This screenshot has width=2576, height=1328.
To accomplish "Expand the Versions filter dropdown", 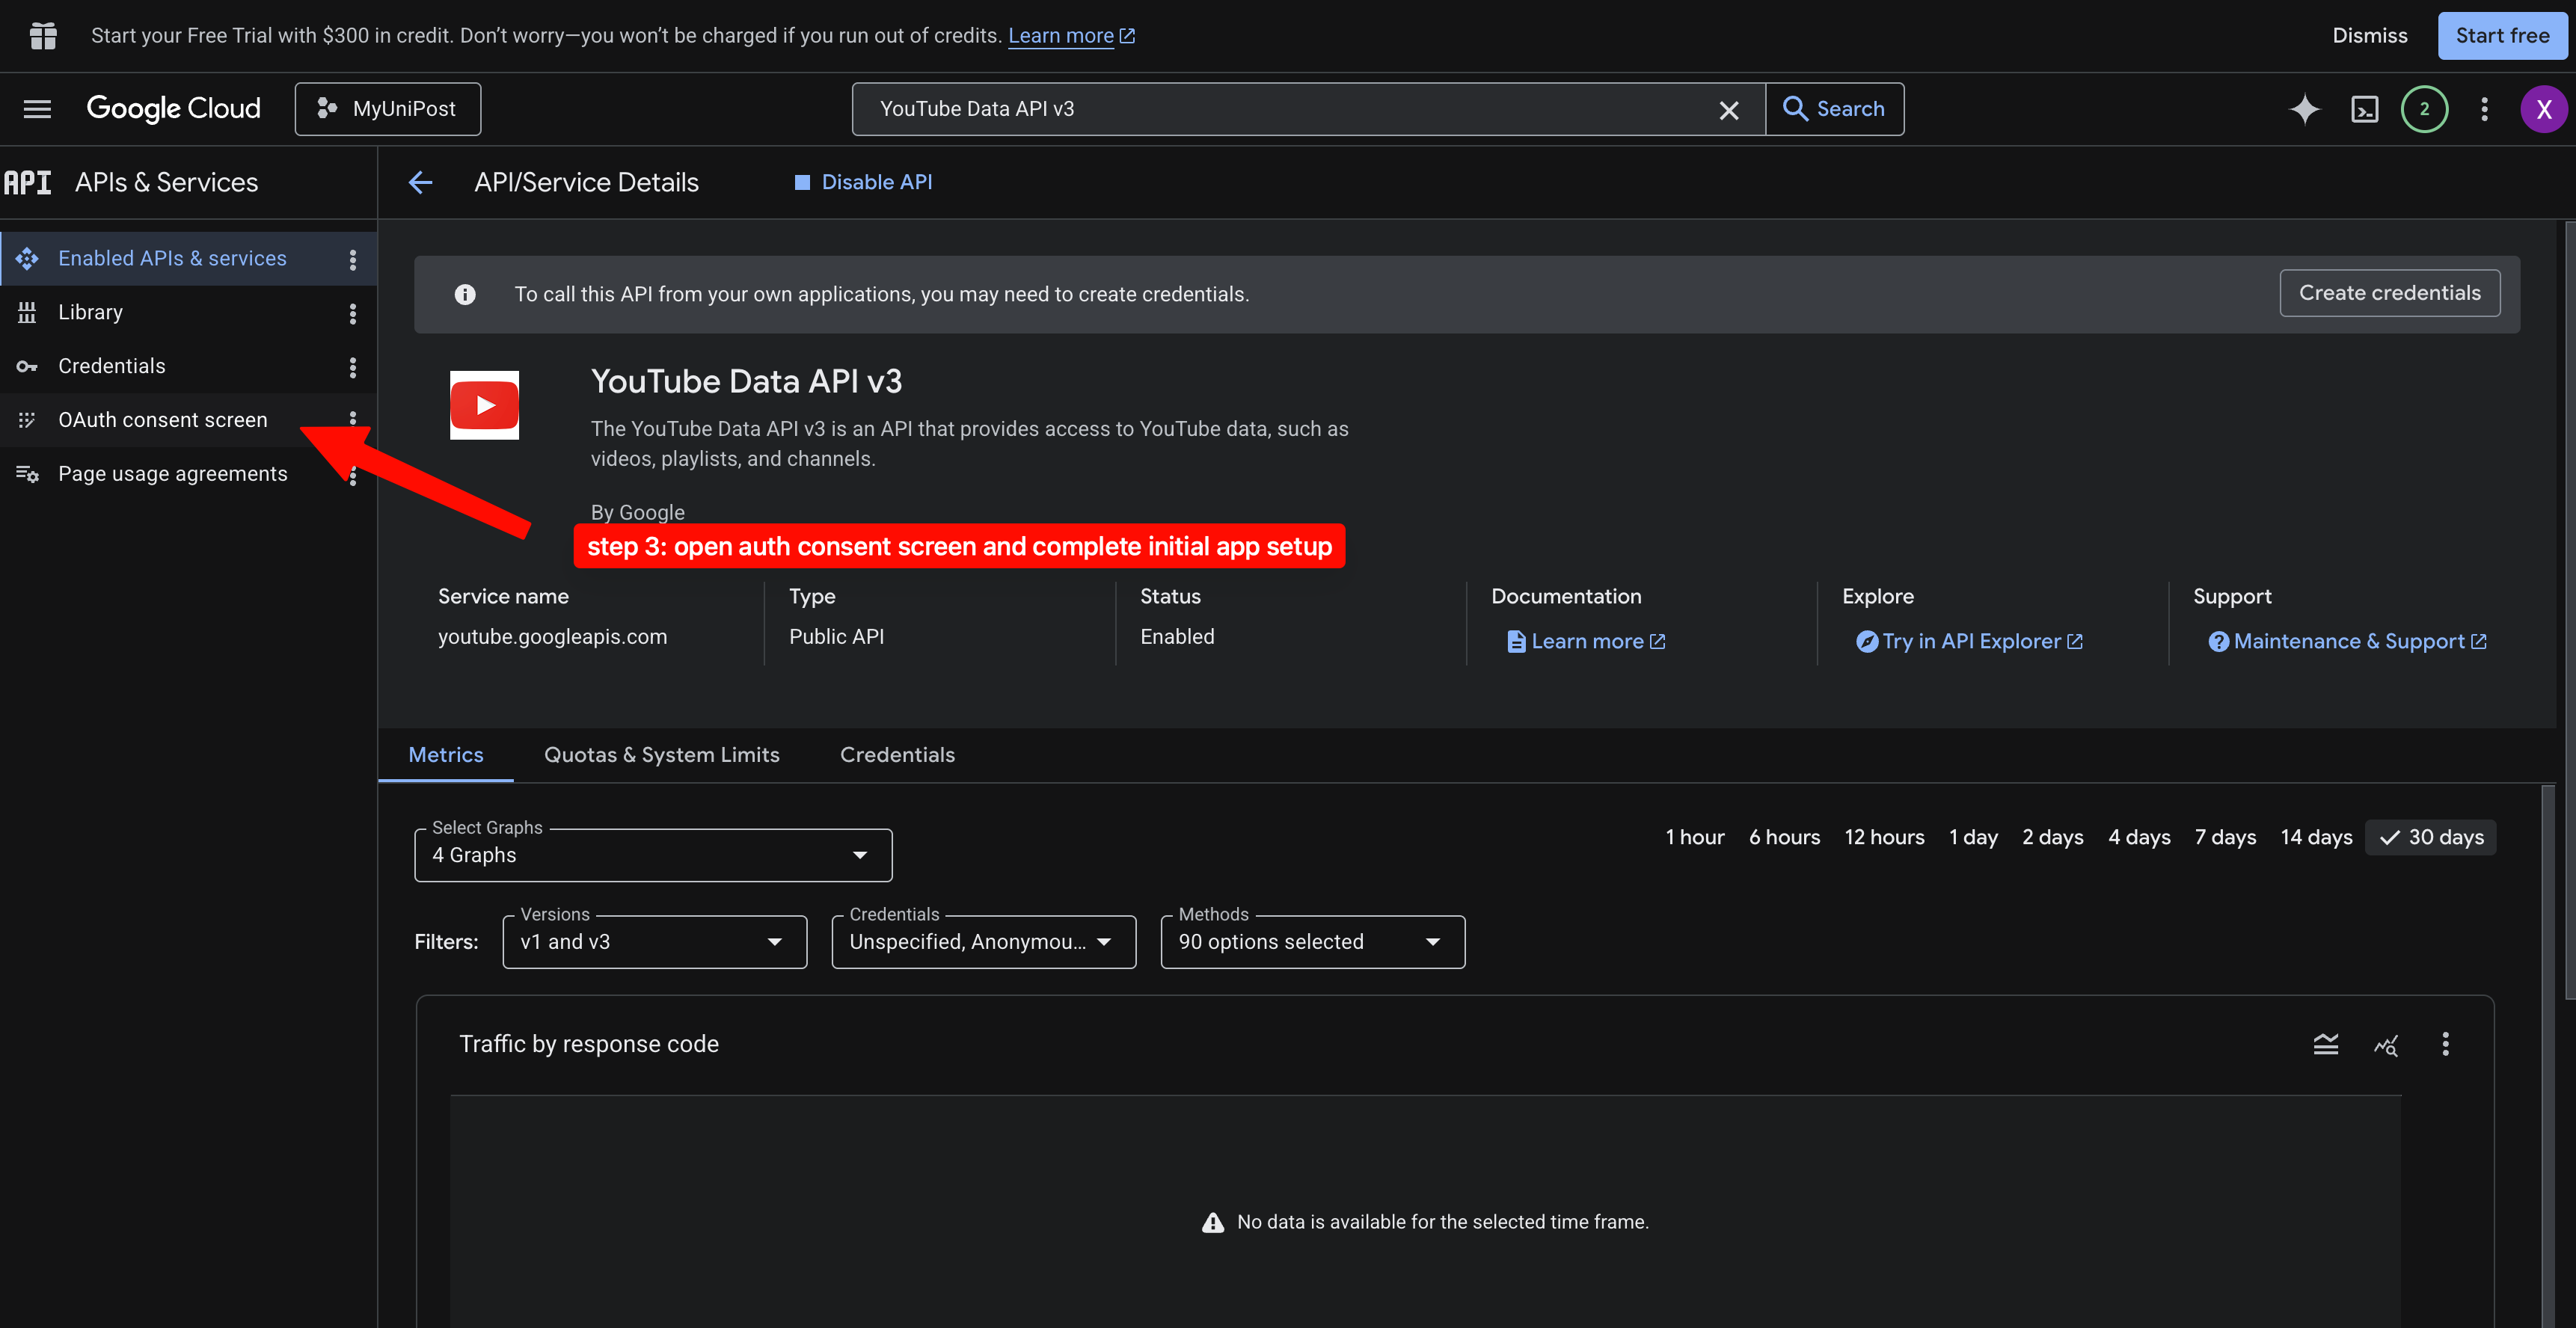I will point(654,942).
